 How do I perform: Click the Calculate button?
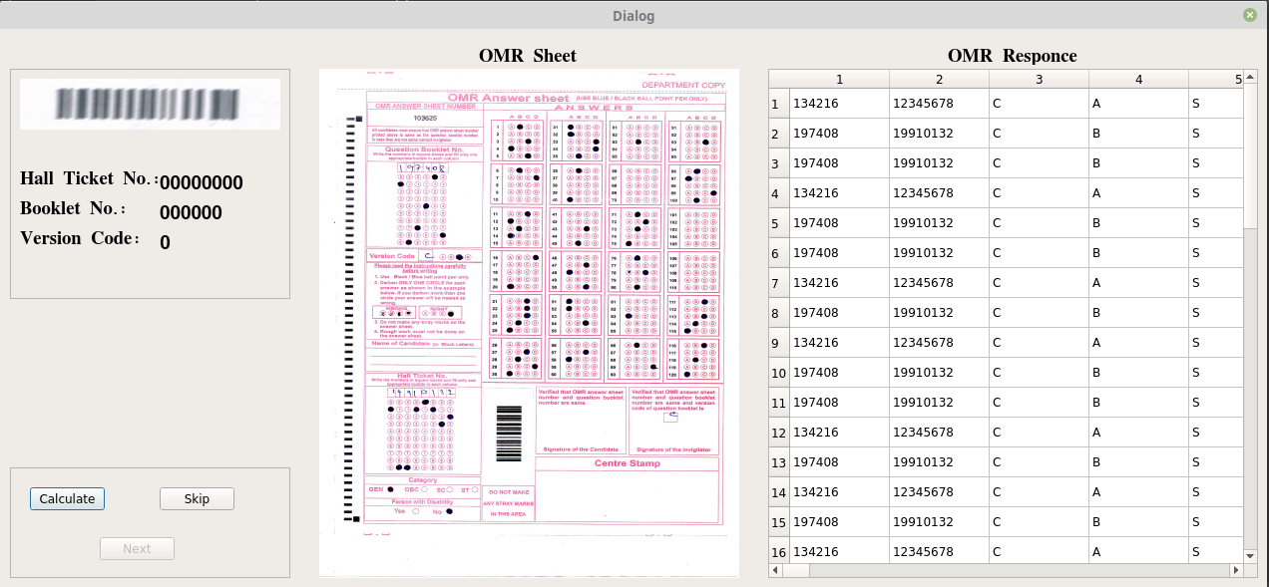click(x=67, y=498)
